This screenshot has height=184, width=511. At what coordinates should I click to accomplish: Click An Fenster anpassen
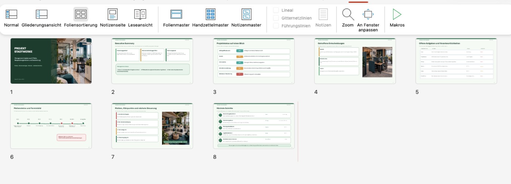click(x=368, y=20)
